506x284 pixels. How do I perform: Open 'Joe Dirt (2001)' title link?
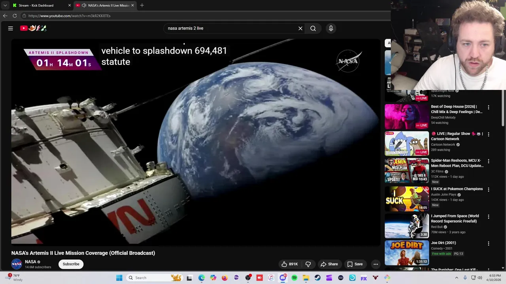tap(444, 243)
